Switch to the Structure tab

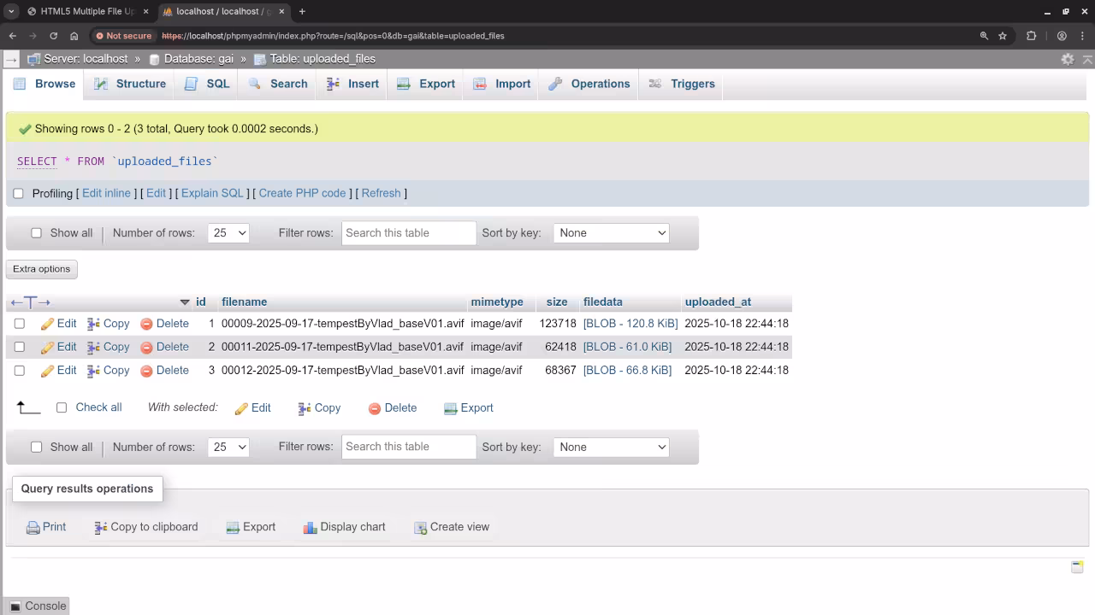[130, 84]
